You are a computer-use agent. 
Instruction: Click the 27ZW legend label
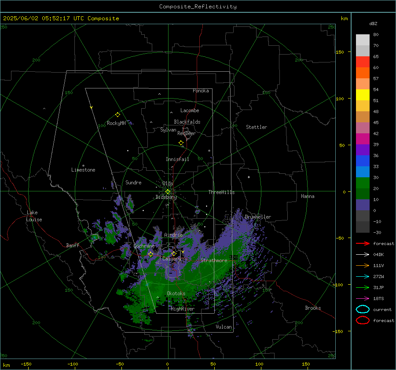pos(378,277)
